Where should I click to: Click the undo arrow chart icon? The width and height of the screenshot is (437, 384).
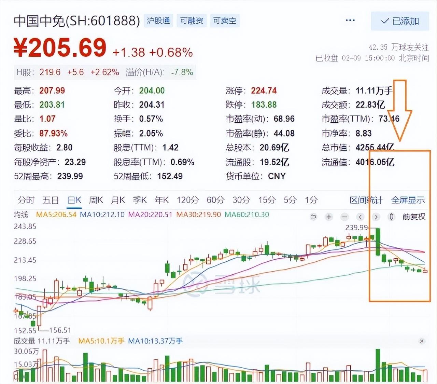pos(313,217)
